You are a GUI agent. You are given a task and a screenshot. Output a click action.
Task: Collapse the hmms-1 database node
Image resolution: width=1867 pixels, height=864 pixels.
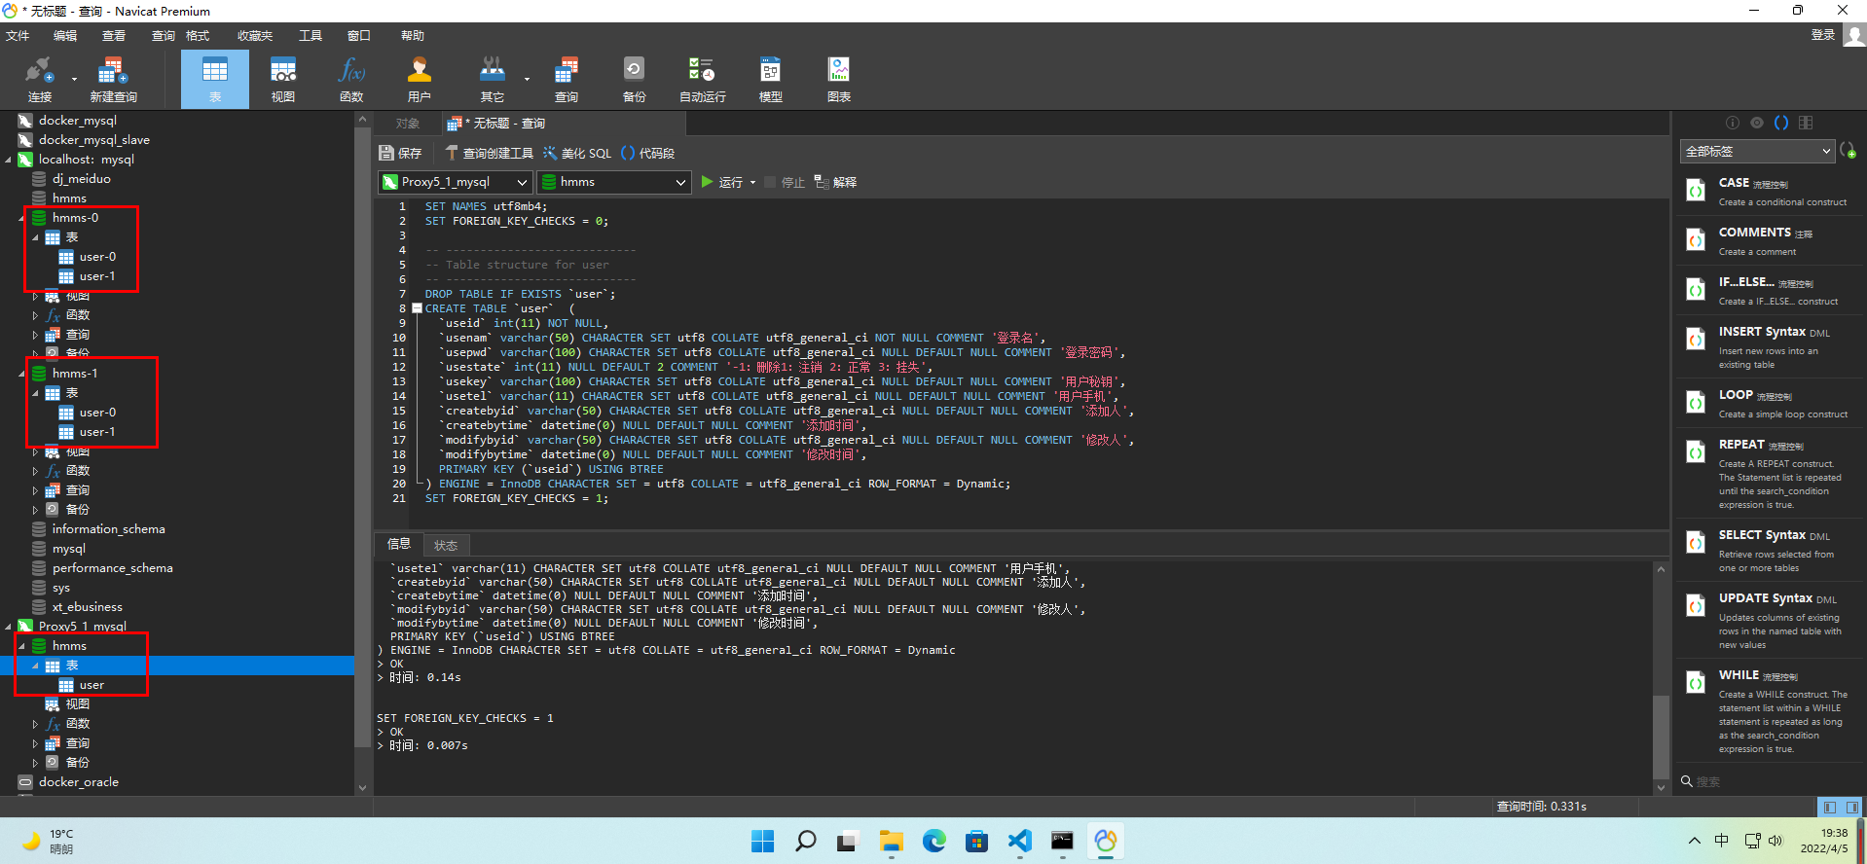[22, 374]
